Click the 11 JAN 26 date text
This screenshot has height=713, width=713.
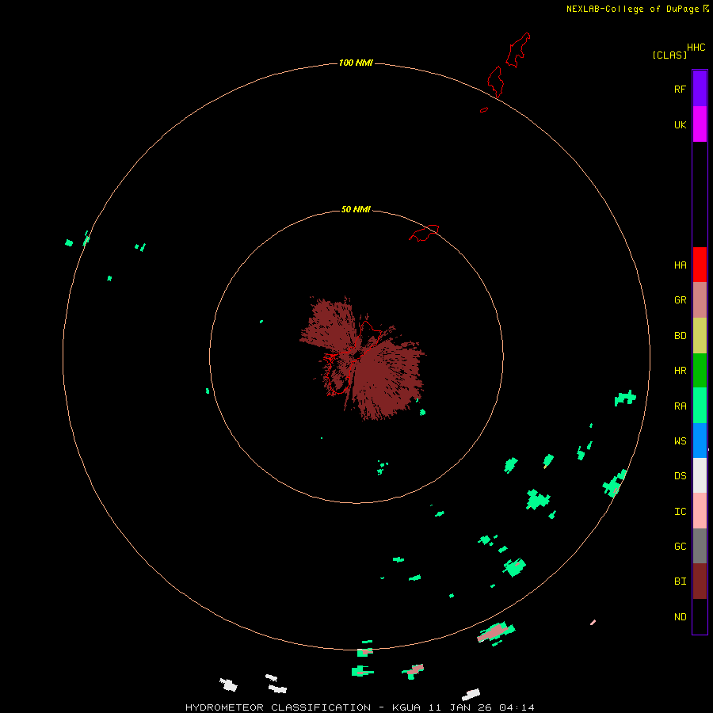point(461,707)
